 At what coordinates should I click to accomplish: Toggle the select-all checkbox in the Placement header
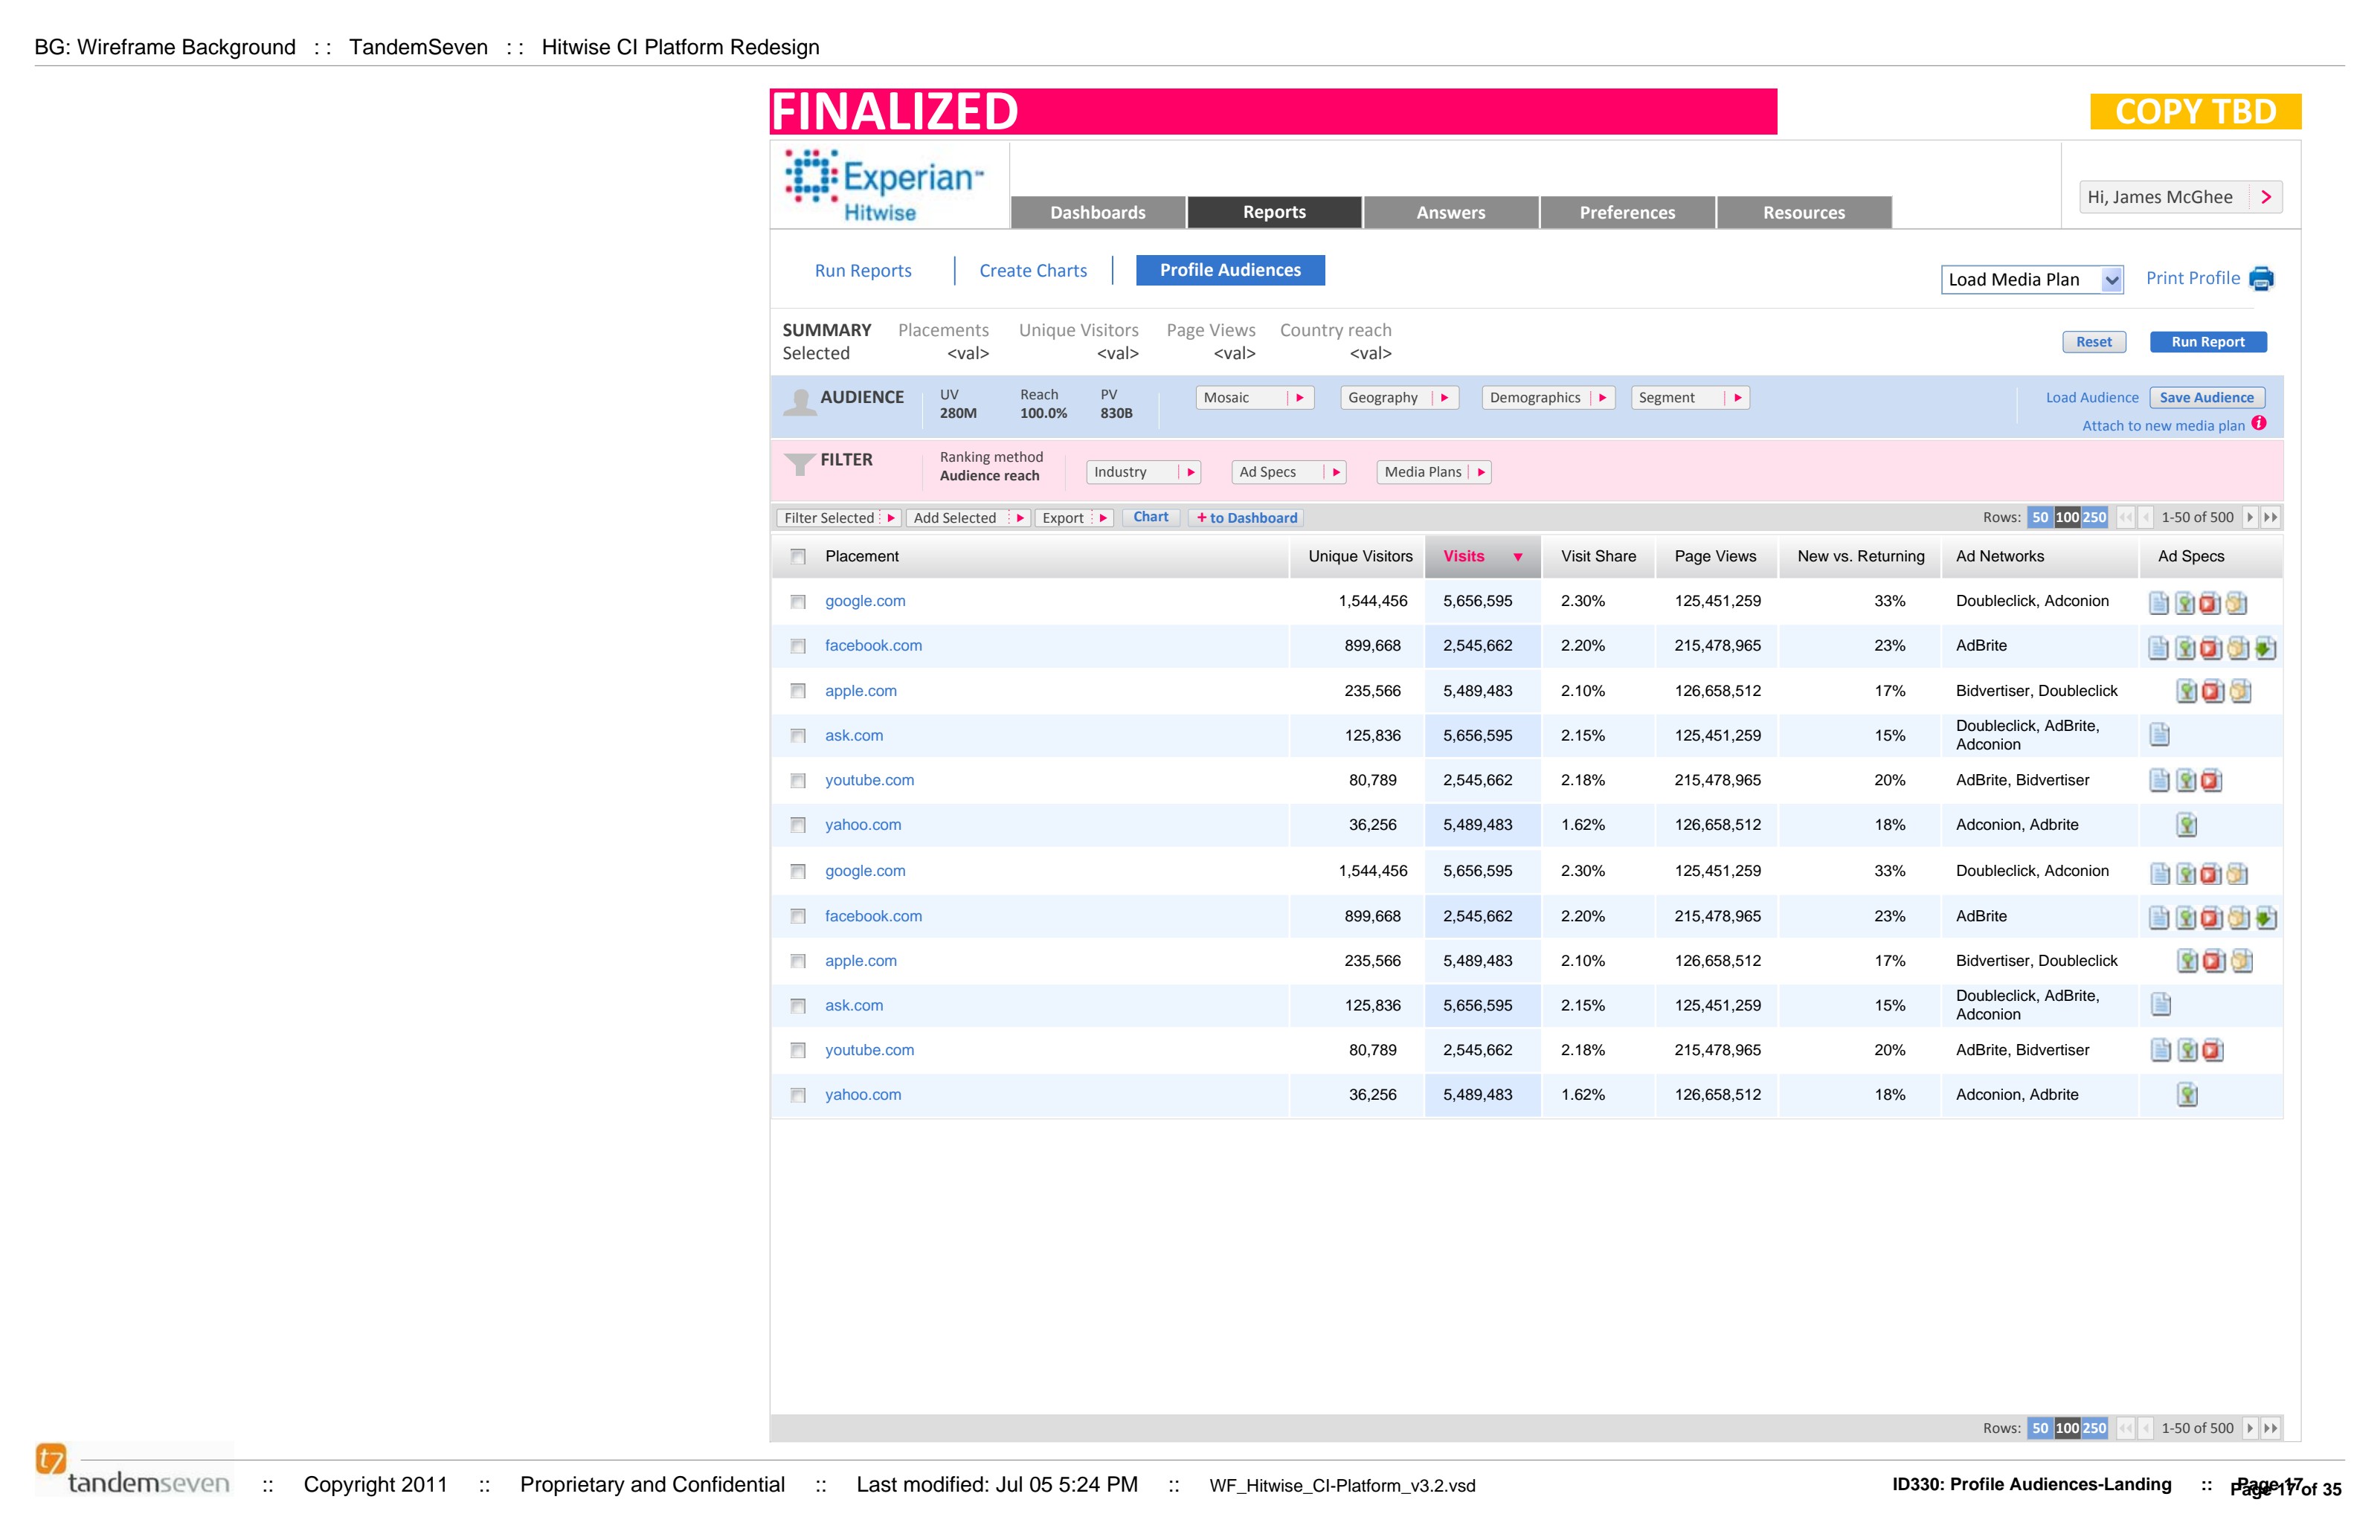[798, 557]
